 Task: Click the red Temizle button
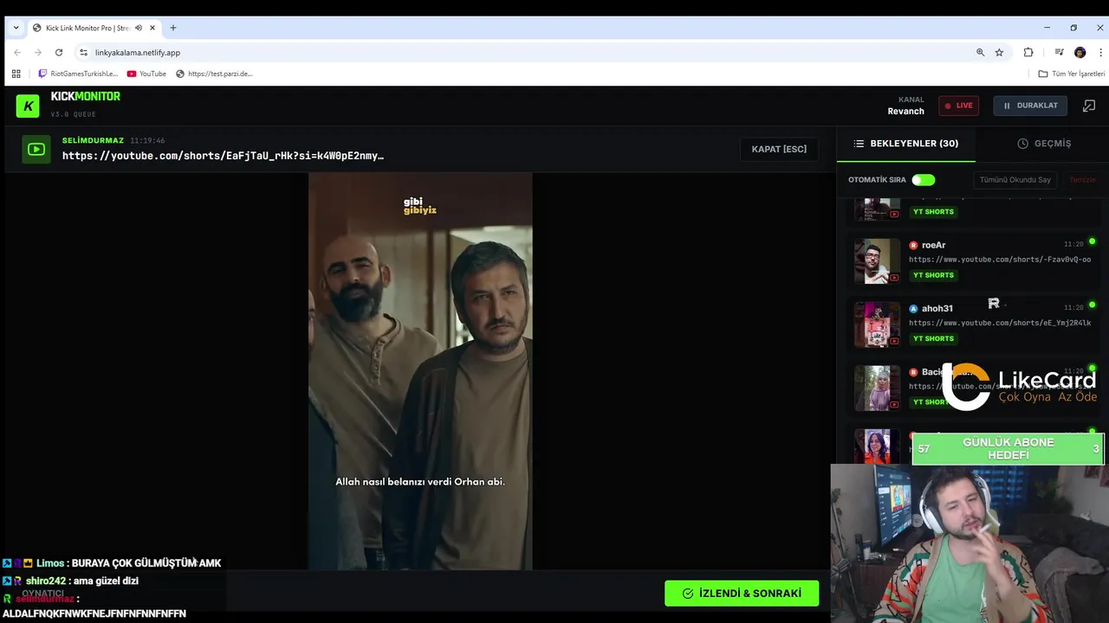(x=1082, y=180)
